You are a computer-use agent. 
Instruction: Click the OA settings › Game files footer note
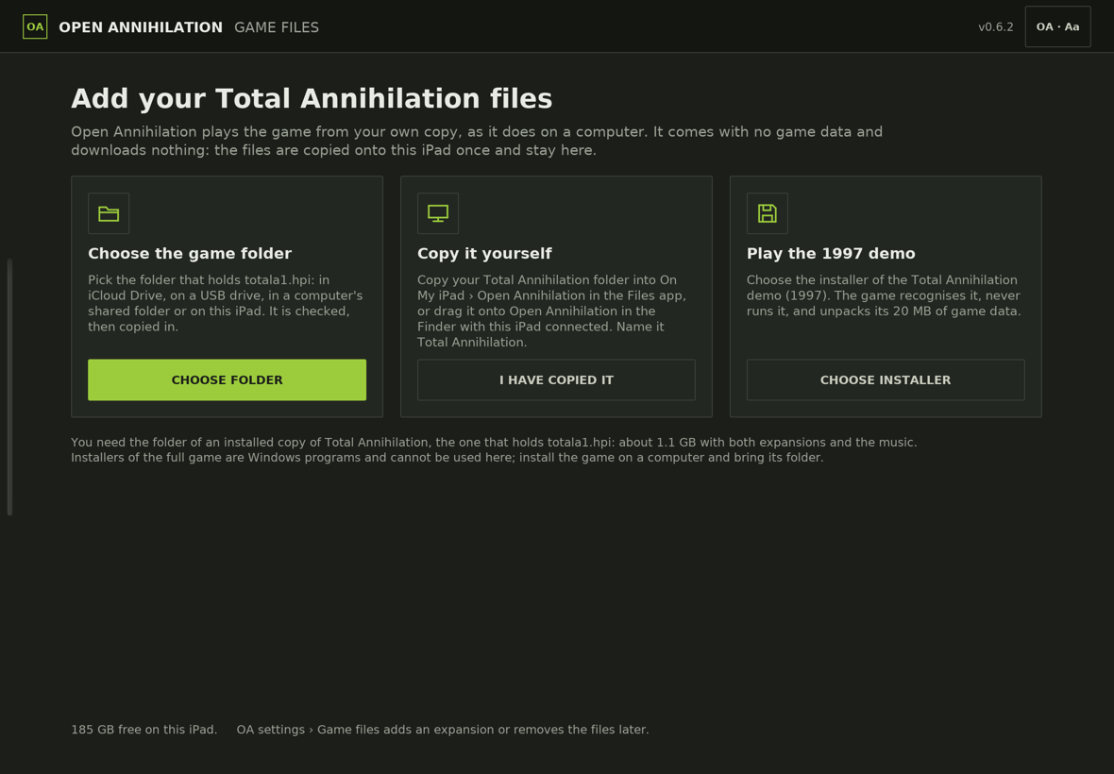(x=443, y=730)
